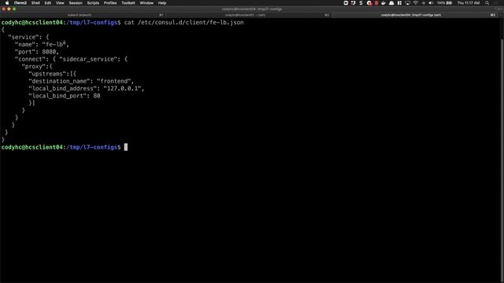Switch to the second (ssh) terminal tab
This screenshot has width=504, height=283.
point(249,15)
